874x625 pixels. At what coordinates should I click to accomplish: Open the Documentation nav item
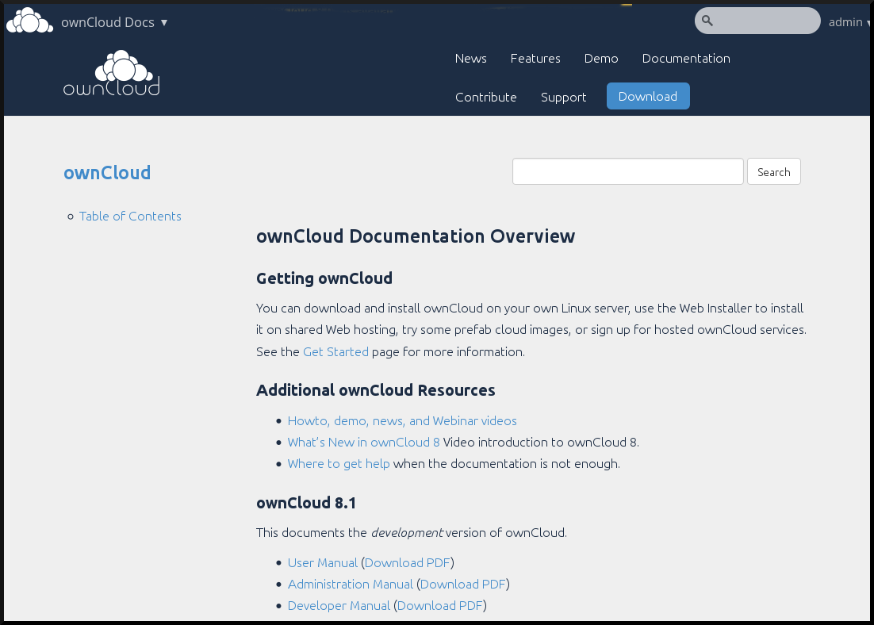point(686,59)
